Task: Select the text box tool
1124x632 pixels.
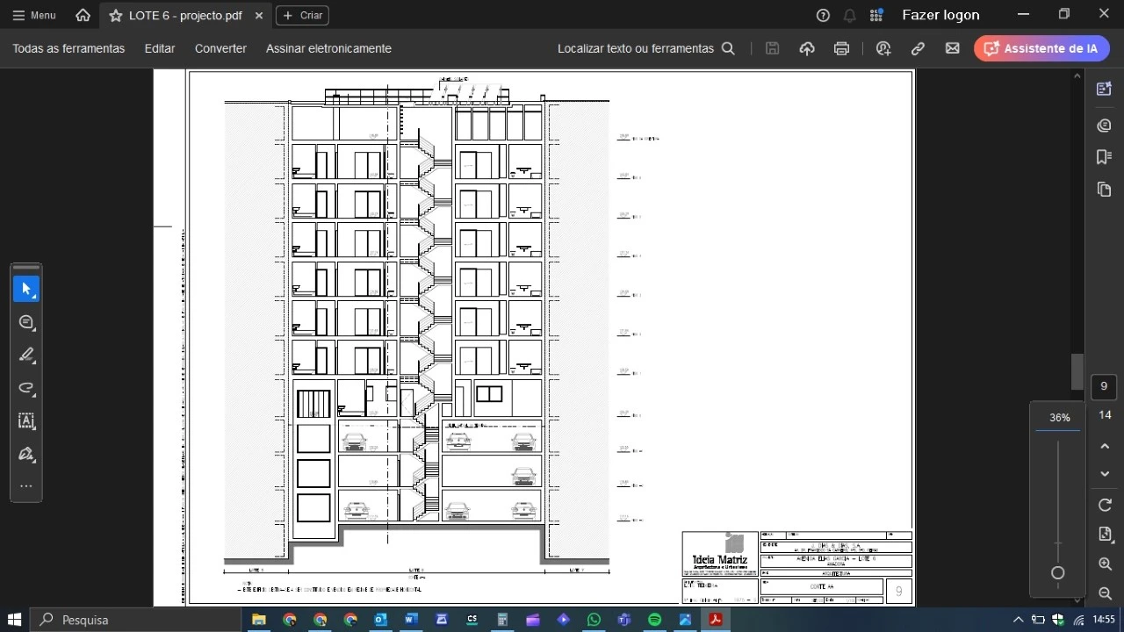Action: (x=26, y=420)
